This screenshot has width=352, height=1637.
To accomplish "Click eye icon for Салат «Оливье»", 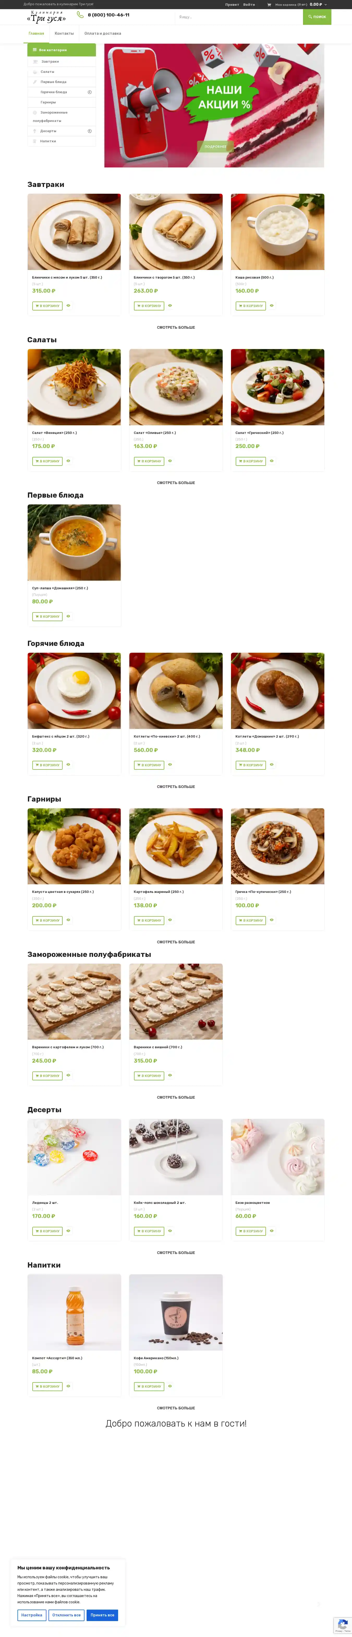I will click(x=170, y=461).
